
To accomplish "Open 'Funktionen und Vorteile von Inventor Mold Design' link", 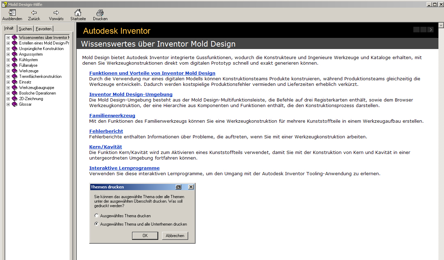I will [x=152, y=73].
